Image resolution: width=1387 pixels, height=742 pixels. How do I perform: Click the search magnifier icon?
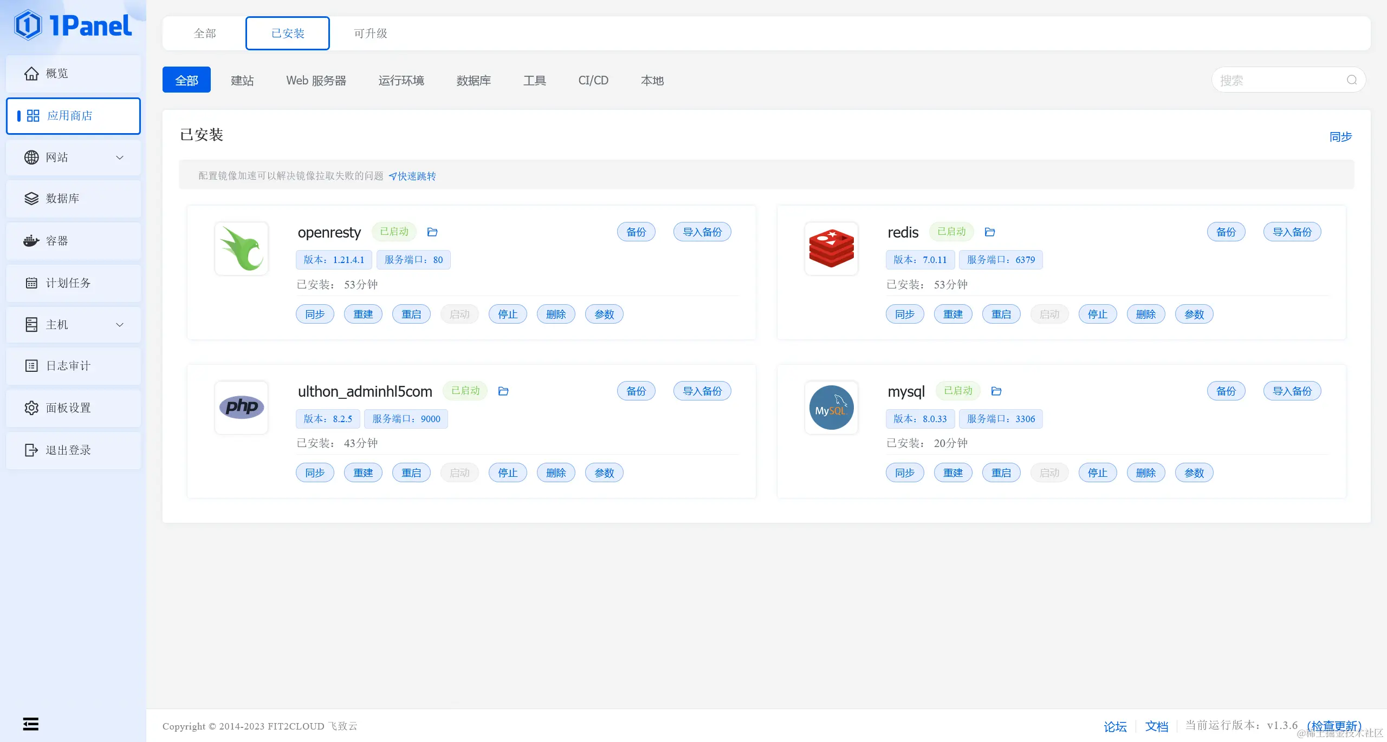tap(1352, 80)
